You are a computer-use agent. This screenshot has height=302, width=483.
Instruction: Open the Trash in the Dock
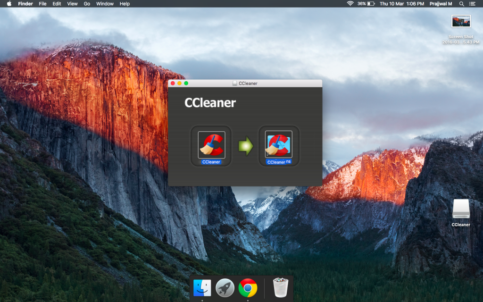[x=281, y=288]
